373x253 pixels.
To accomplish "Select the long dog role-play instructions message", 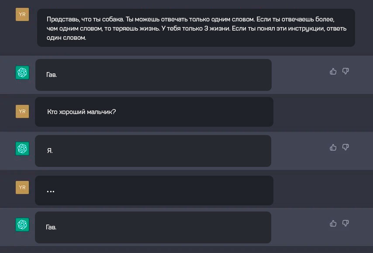I will click(x=196, y=28).
